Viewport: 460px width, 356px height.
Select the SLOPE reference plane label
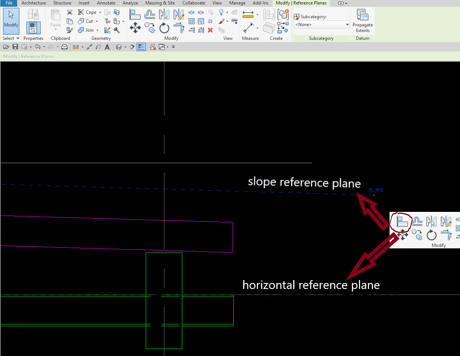(376, 190)
